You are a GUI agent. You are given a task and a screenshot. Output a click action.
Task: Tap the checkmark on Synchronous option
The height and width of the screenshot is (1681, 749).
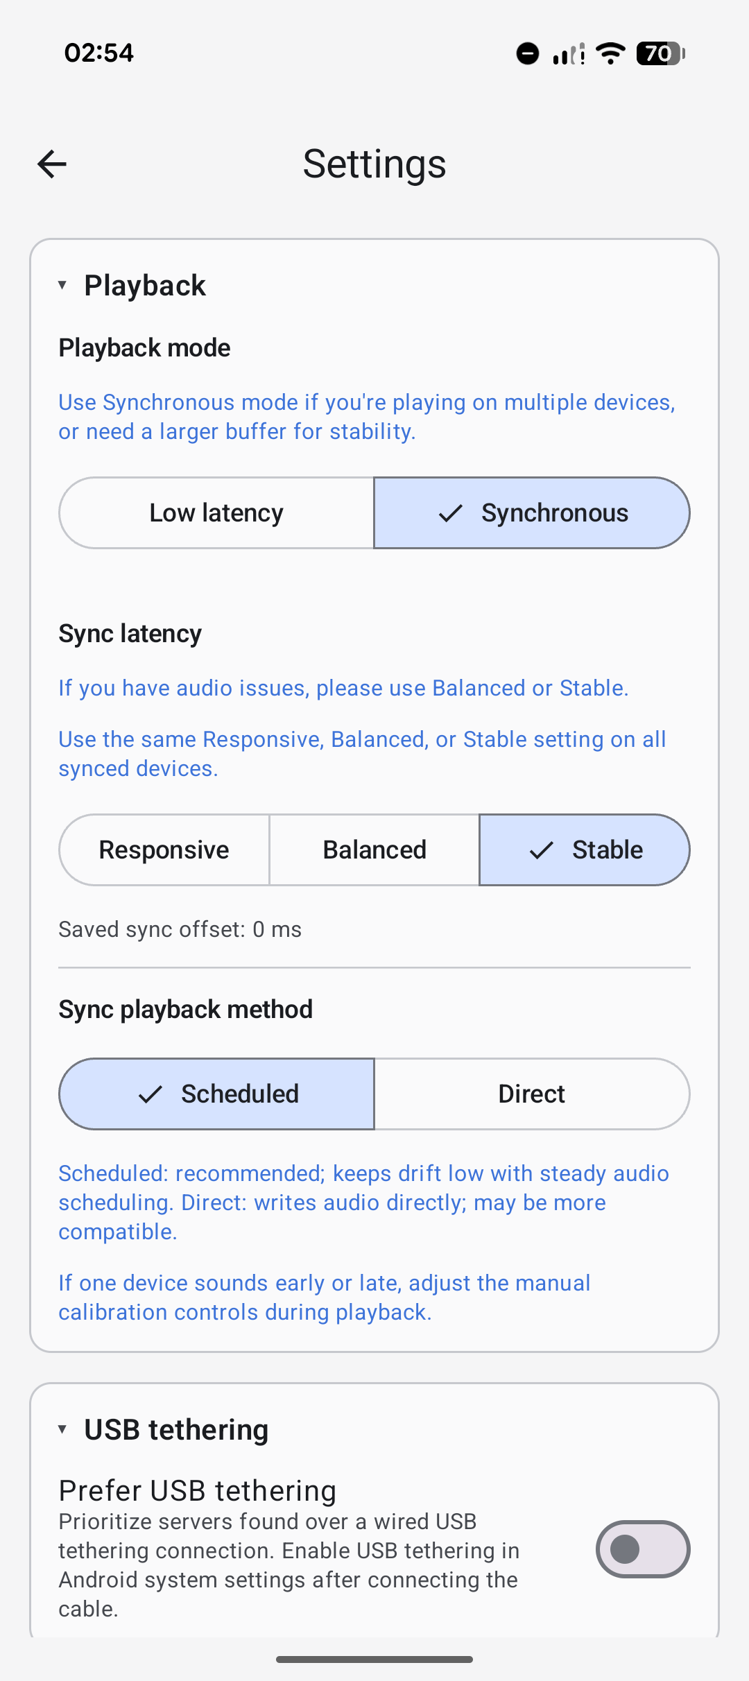coord(451,513)
